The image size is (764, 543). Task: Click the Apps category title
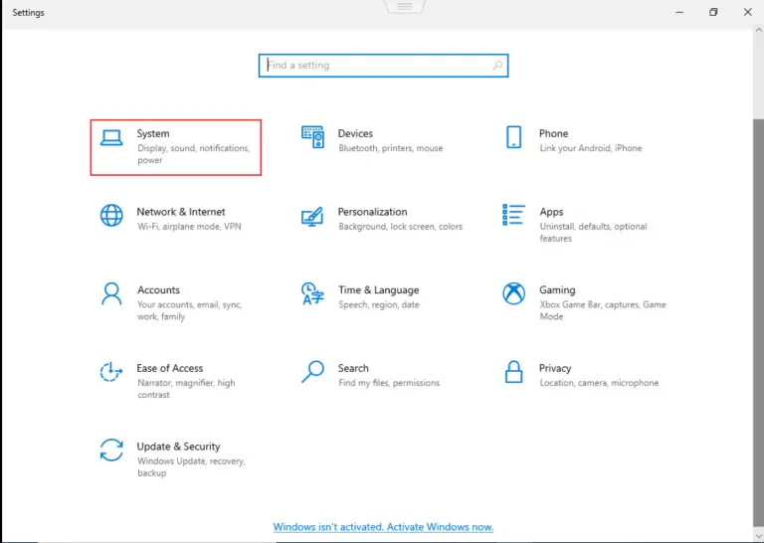coord(551,212)
